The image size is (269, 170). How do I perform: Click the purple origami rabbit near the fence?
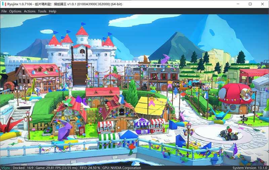[65, 130]
